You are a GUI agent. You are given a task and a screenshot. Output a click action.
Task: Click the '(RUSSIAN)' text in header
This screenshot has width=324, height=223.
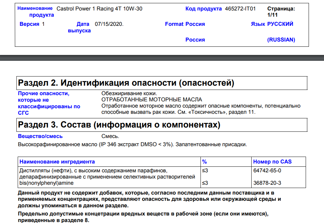pos(281,40)
